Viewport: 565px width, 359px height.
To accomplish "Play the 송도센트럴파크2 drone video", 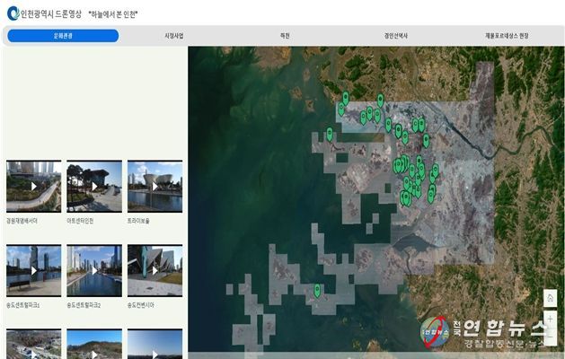I will point(94,270).
